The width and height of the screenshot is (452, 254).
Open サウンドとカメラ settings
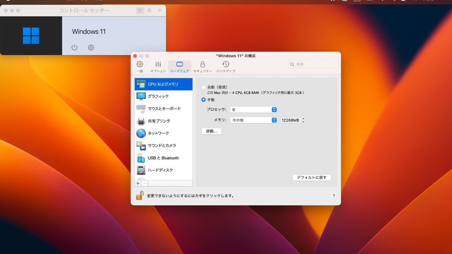click(x=163, y=145)
